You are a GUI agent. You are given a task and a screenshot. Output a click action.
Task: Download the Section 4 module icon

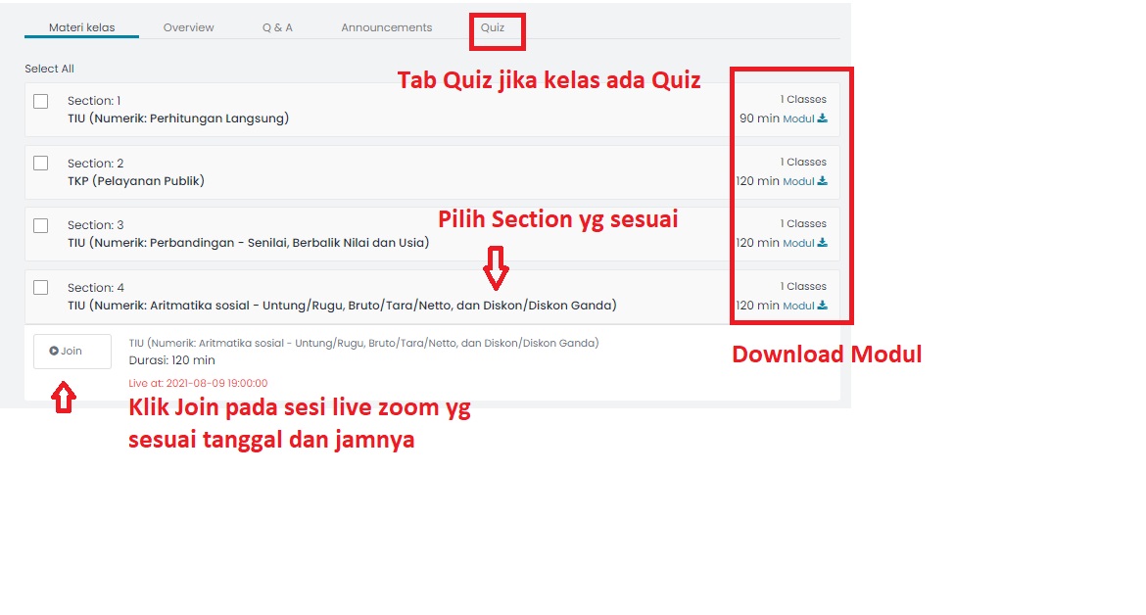pyautogui.click(x=822, y=306)
